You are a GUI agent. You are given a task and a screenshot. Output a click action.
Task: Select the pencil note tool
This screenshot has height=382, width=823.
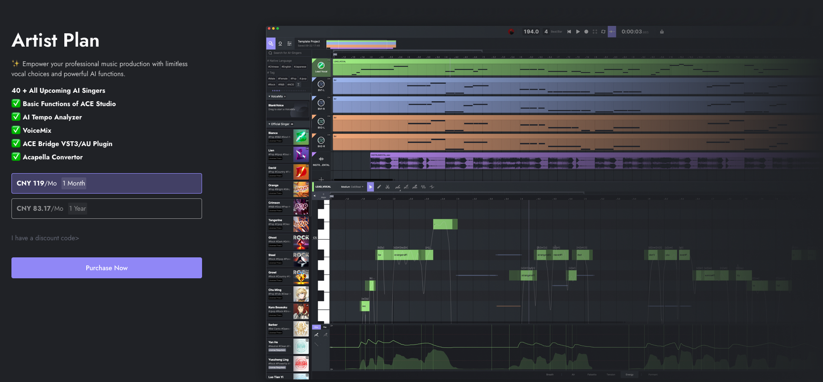click(379, 187)
